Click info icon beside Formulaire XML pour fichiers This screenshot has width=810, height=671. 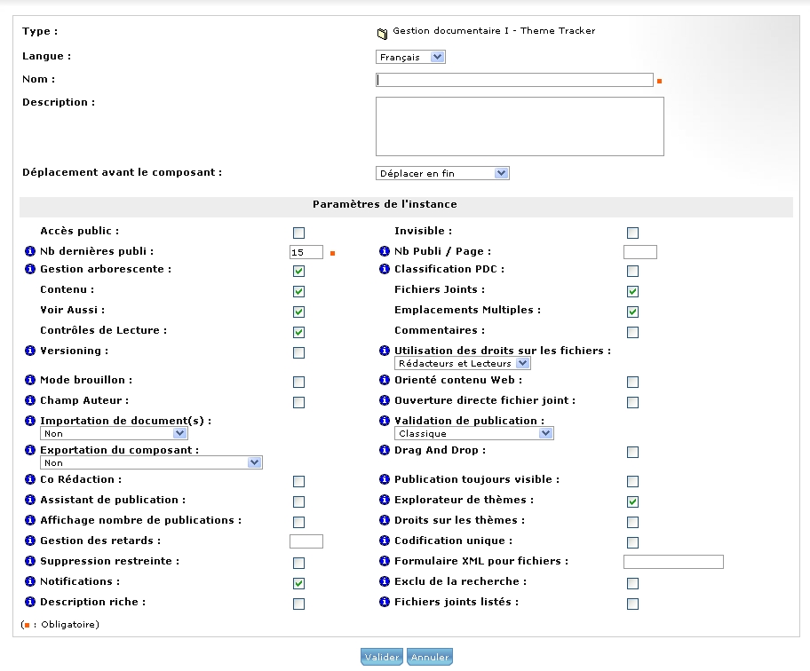385,561
